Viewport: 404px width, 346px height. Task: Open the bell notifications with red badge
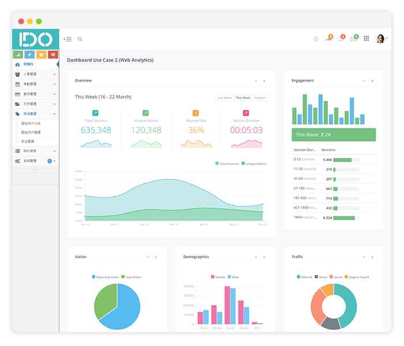pyautogui.click(x=341, y=39)
